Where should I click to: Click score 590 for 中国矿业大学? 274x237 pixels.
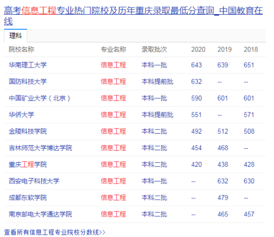pyautogui.click(x=196, y=98)
